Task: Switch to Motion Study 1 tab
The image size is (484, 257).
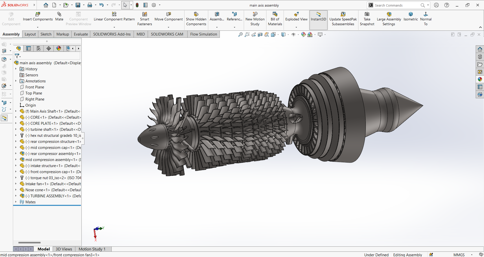Action: (92, 249)
